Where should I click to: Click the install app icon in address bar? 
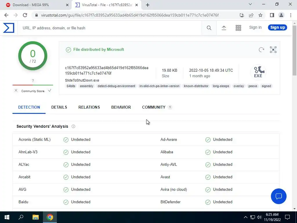coord(242,15)
